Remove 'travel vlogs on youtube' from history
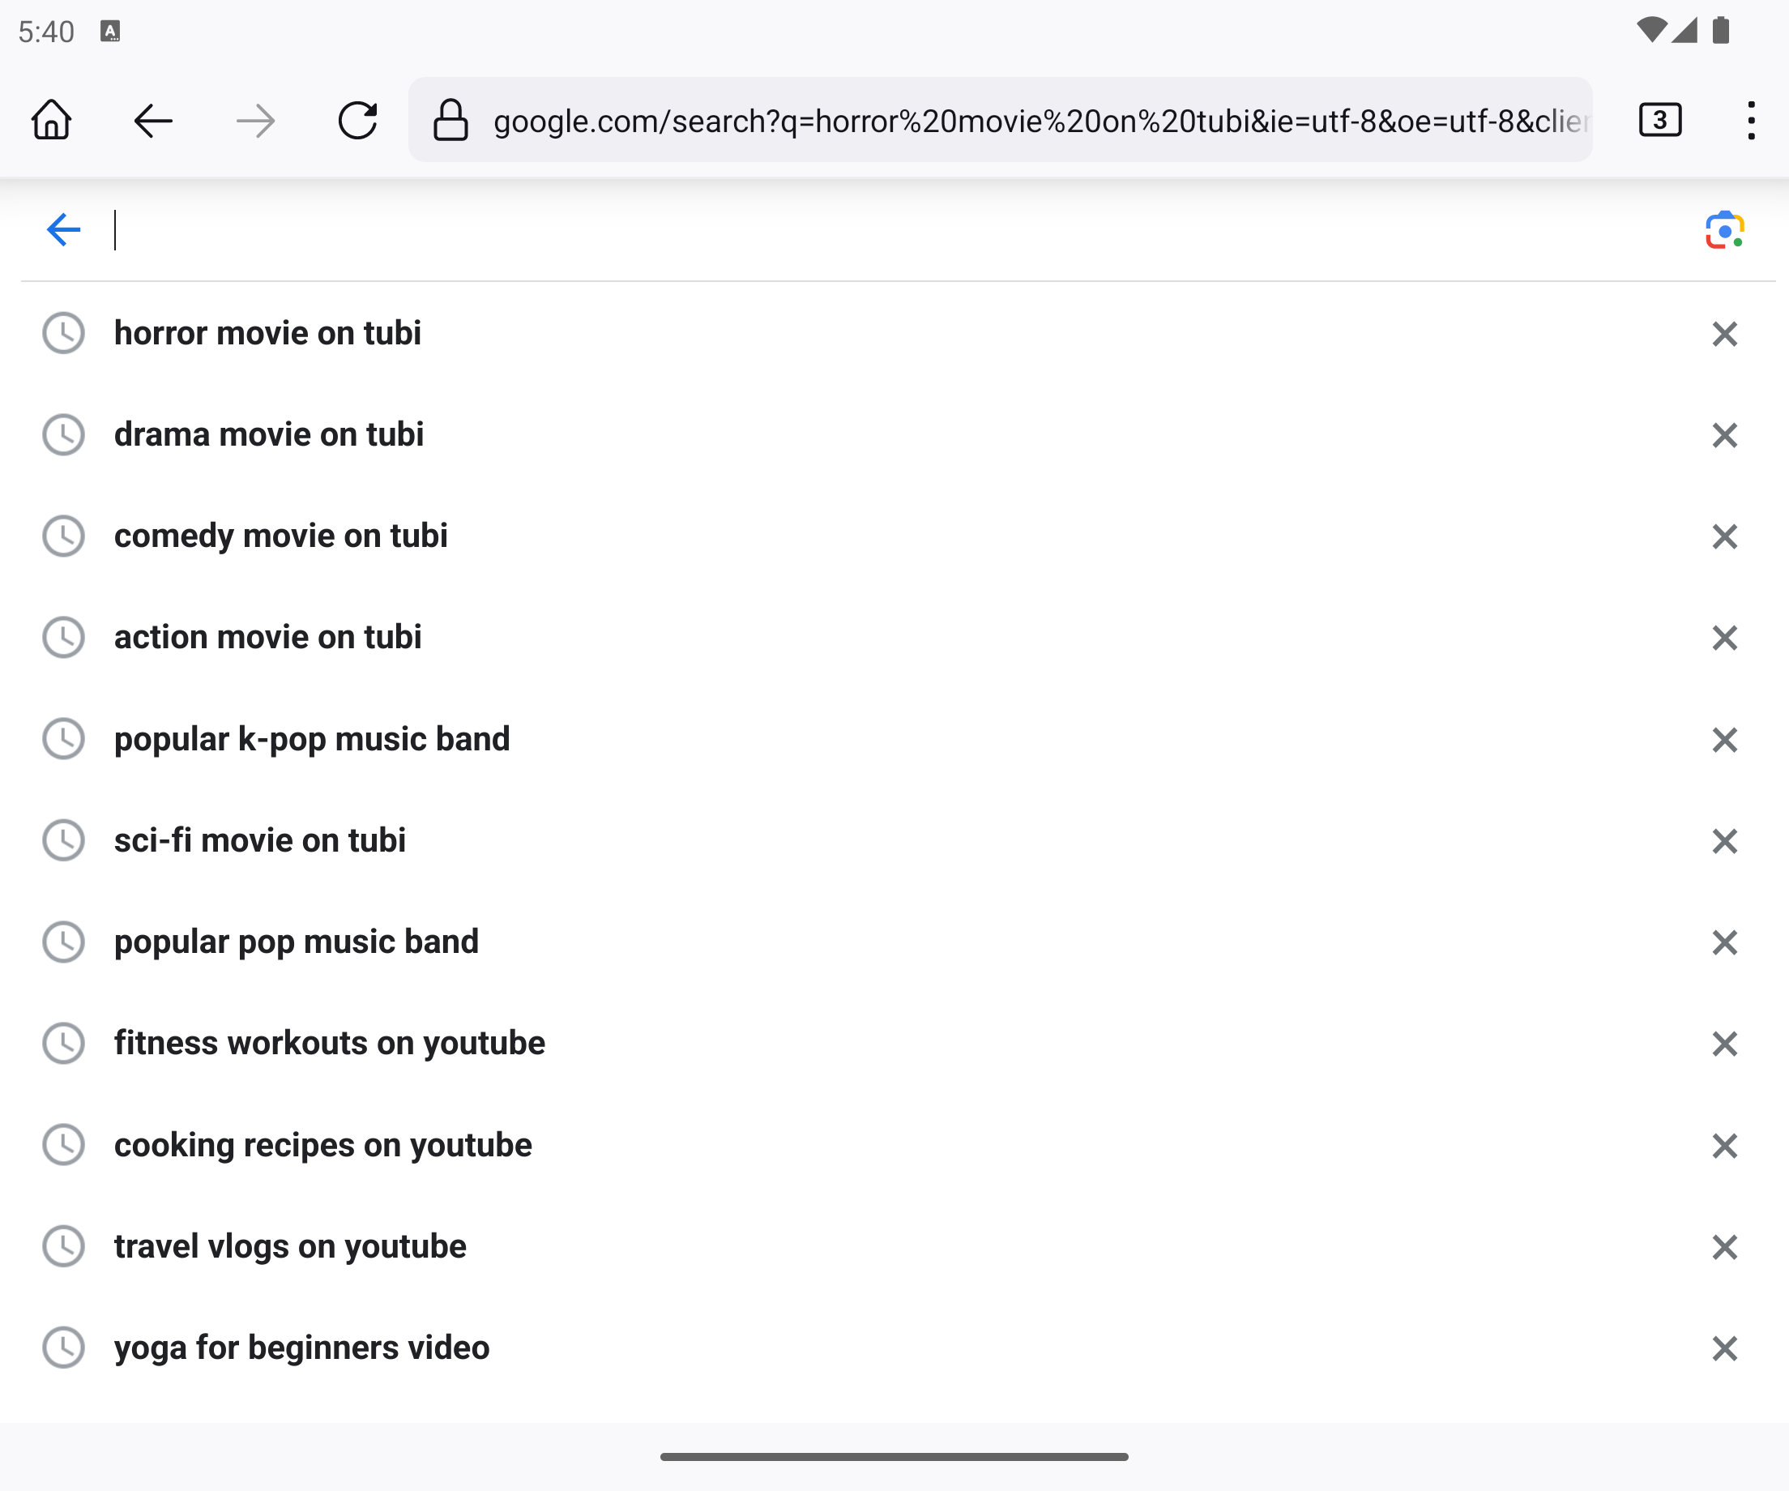The width and height of the screenshot is (1789, 1491). (x=1724, y=1247)
